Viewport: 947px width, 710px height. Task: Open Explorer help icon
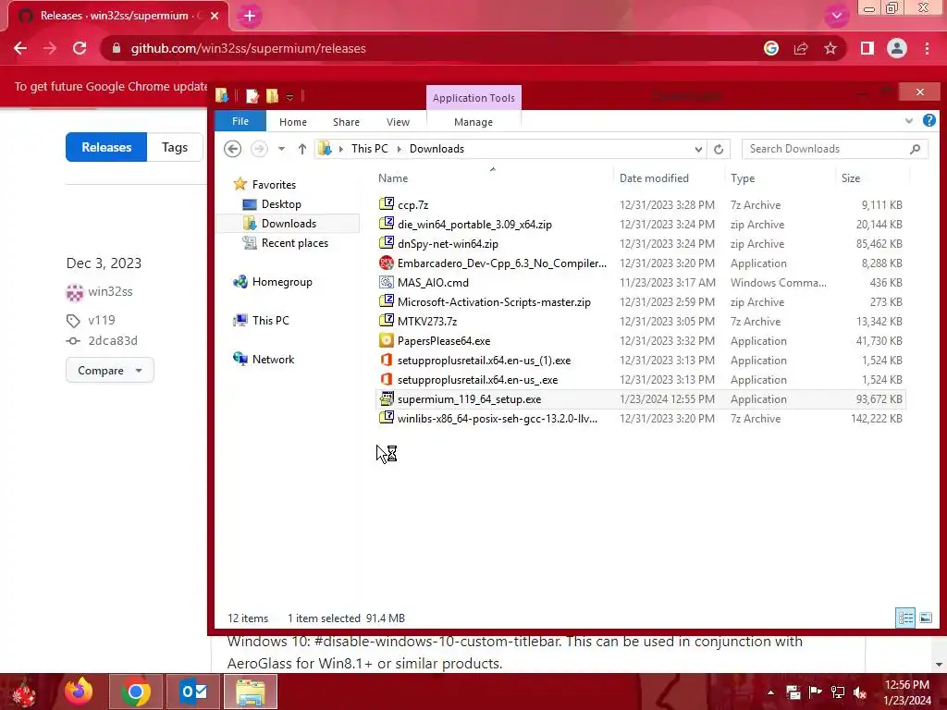pos(929,121)
